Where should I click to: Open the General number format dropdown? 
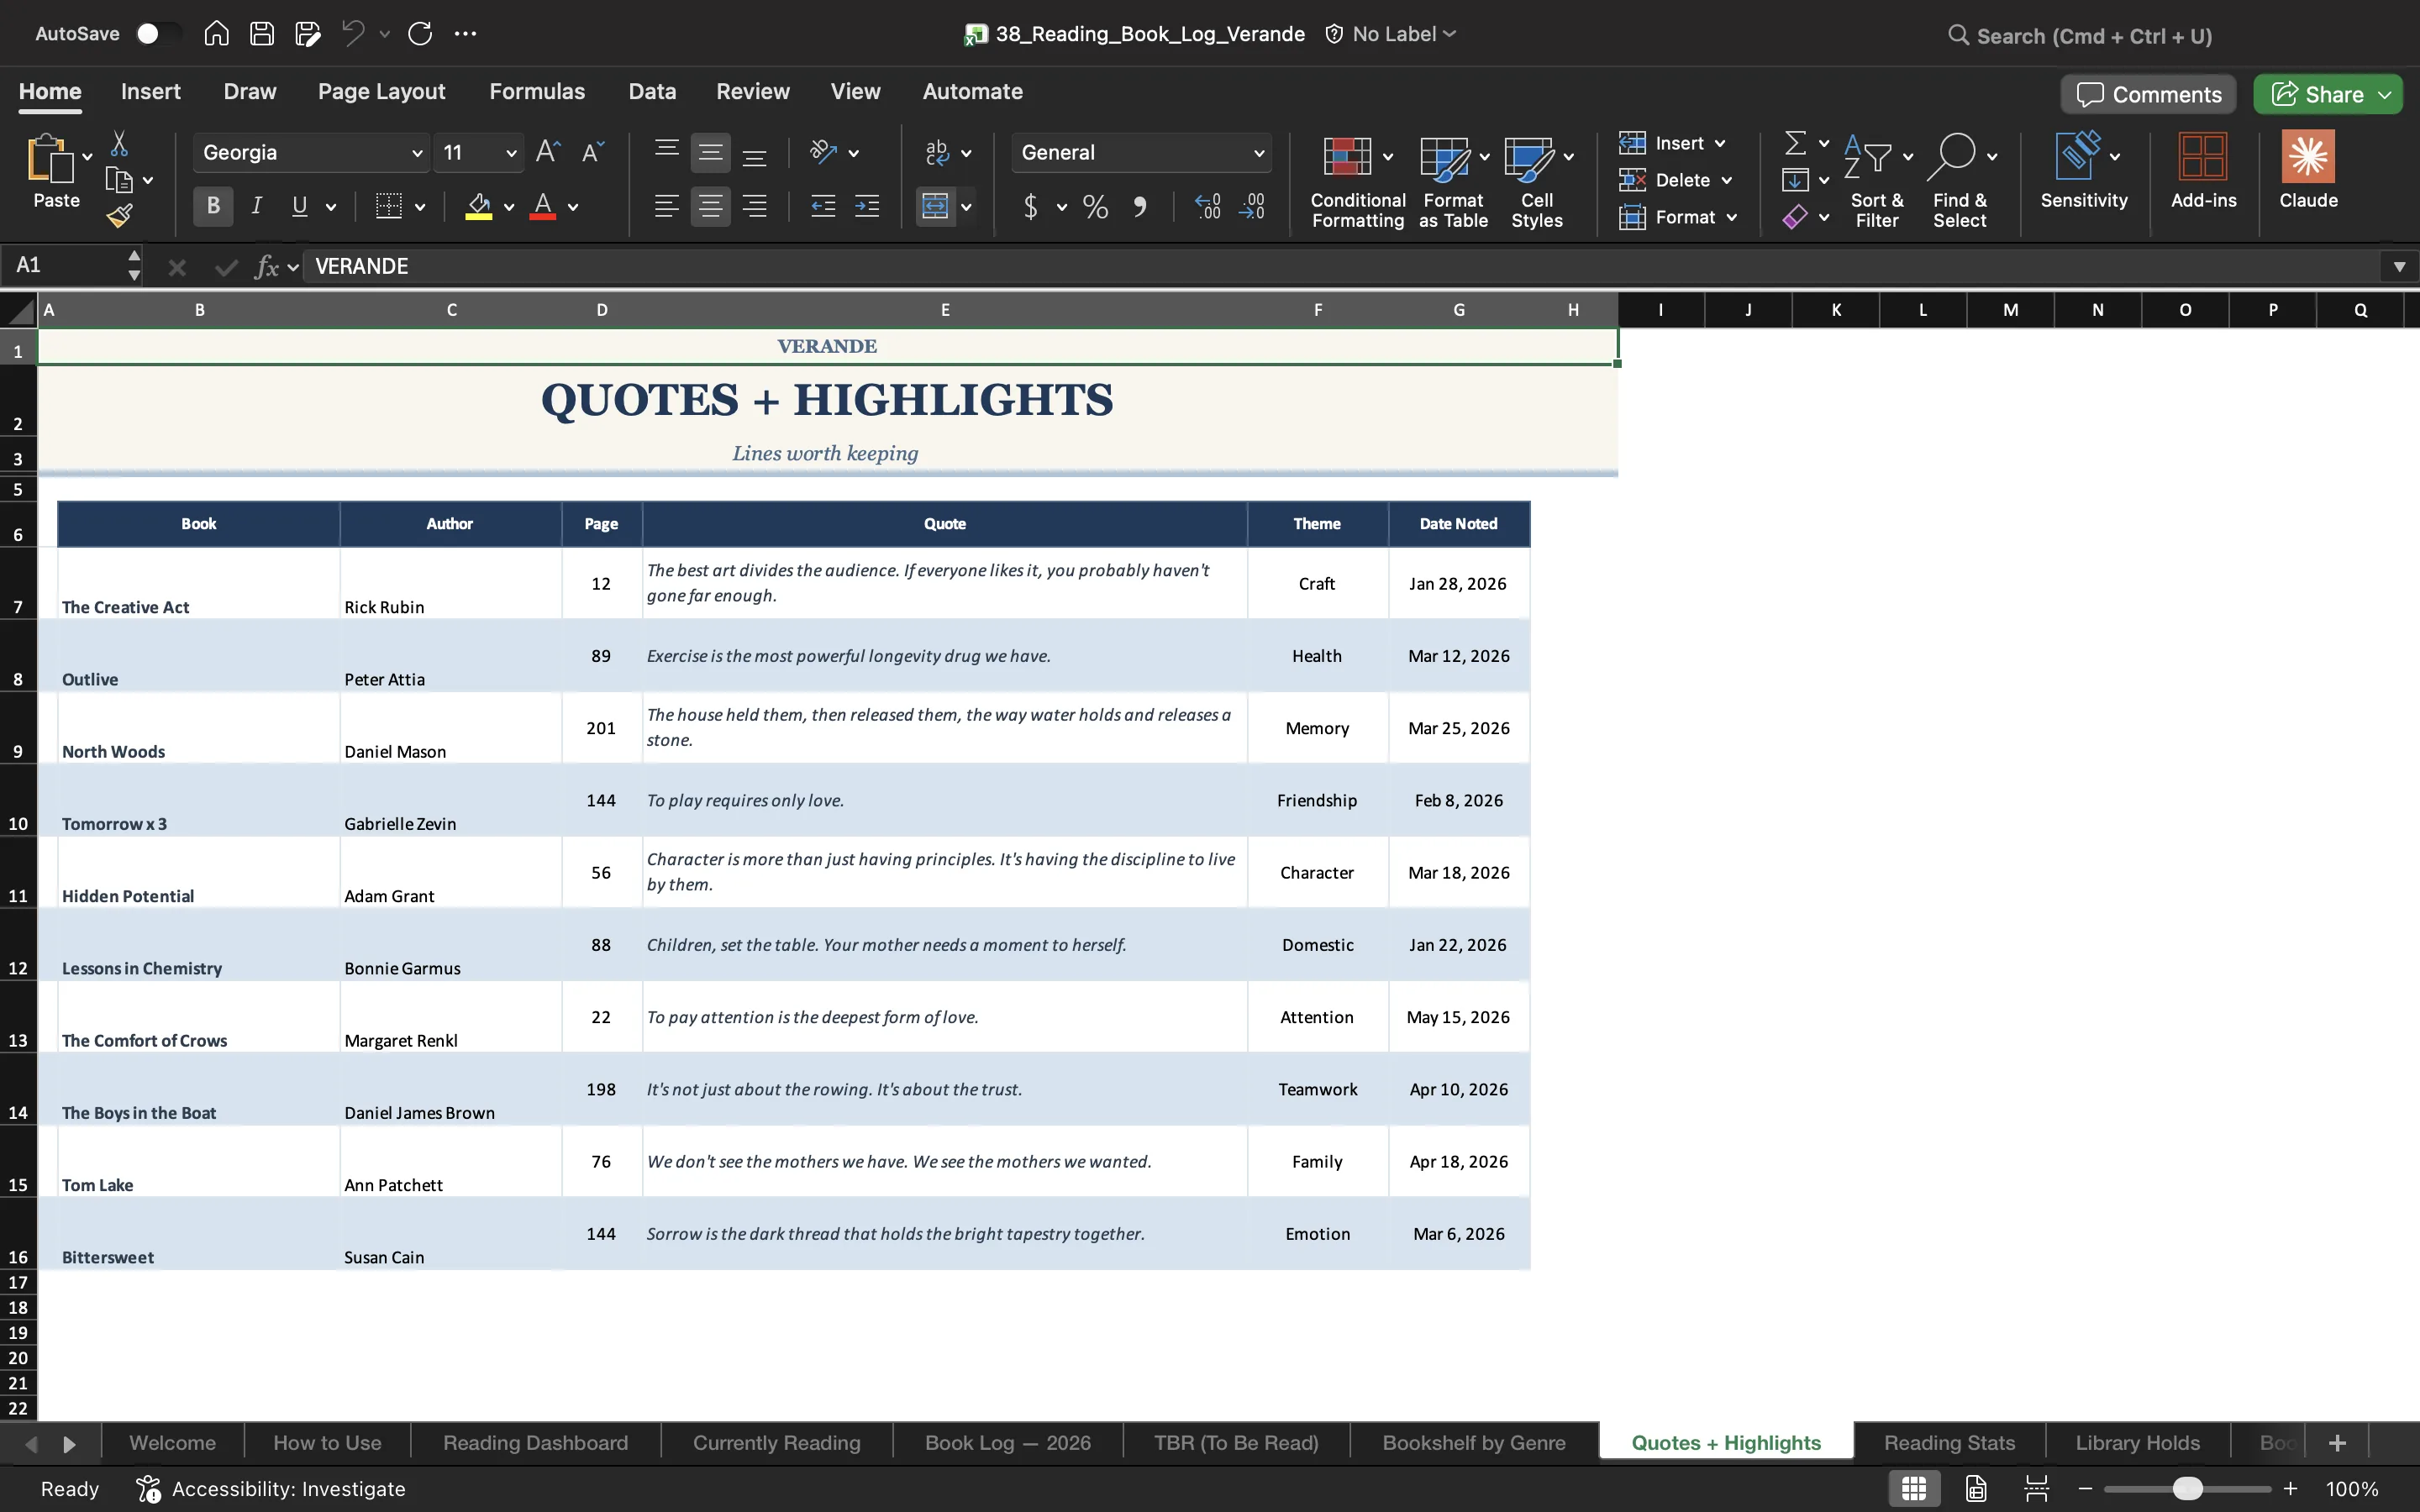(1259, 153)
